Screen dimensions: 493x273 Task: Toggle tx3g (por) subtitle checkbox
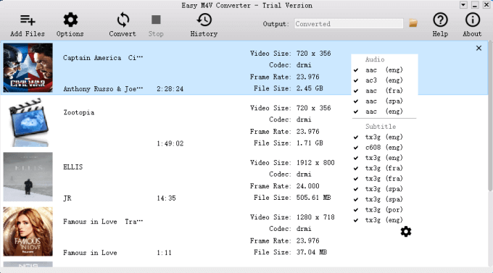pos(356,210)
